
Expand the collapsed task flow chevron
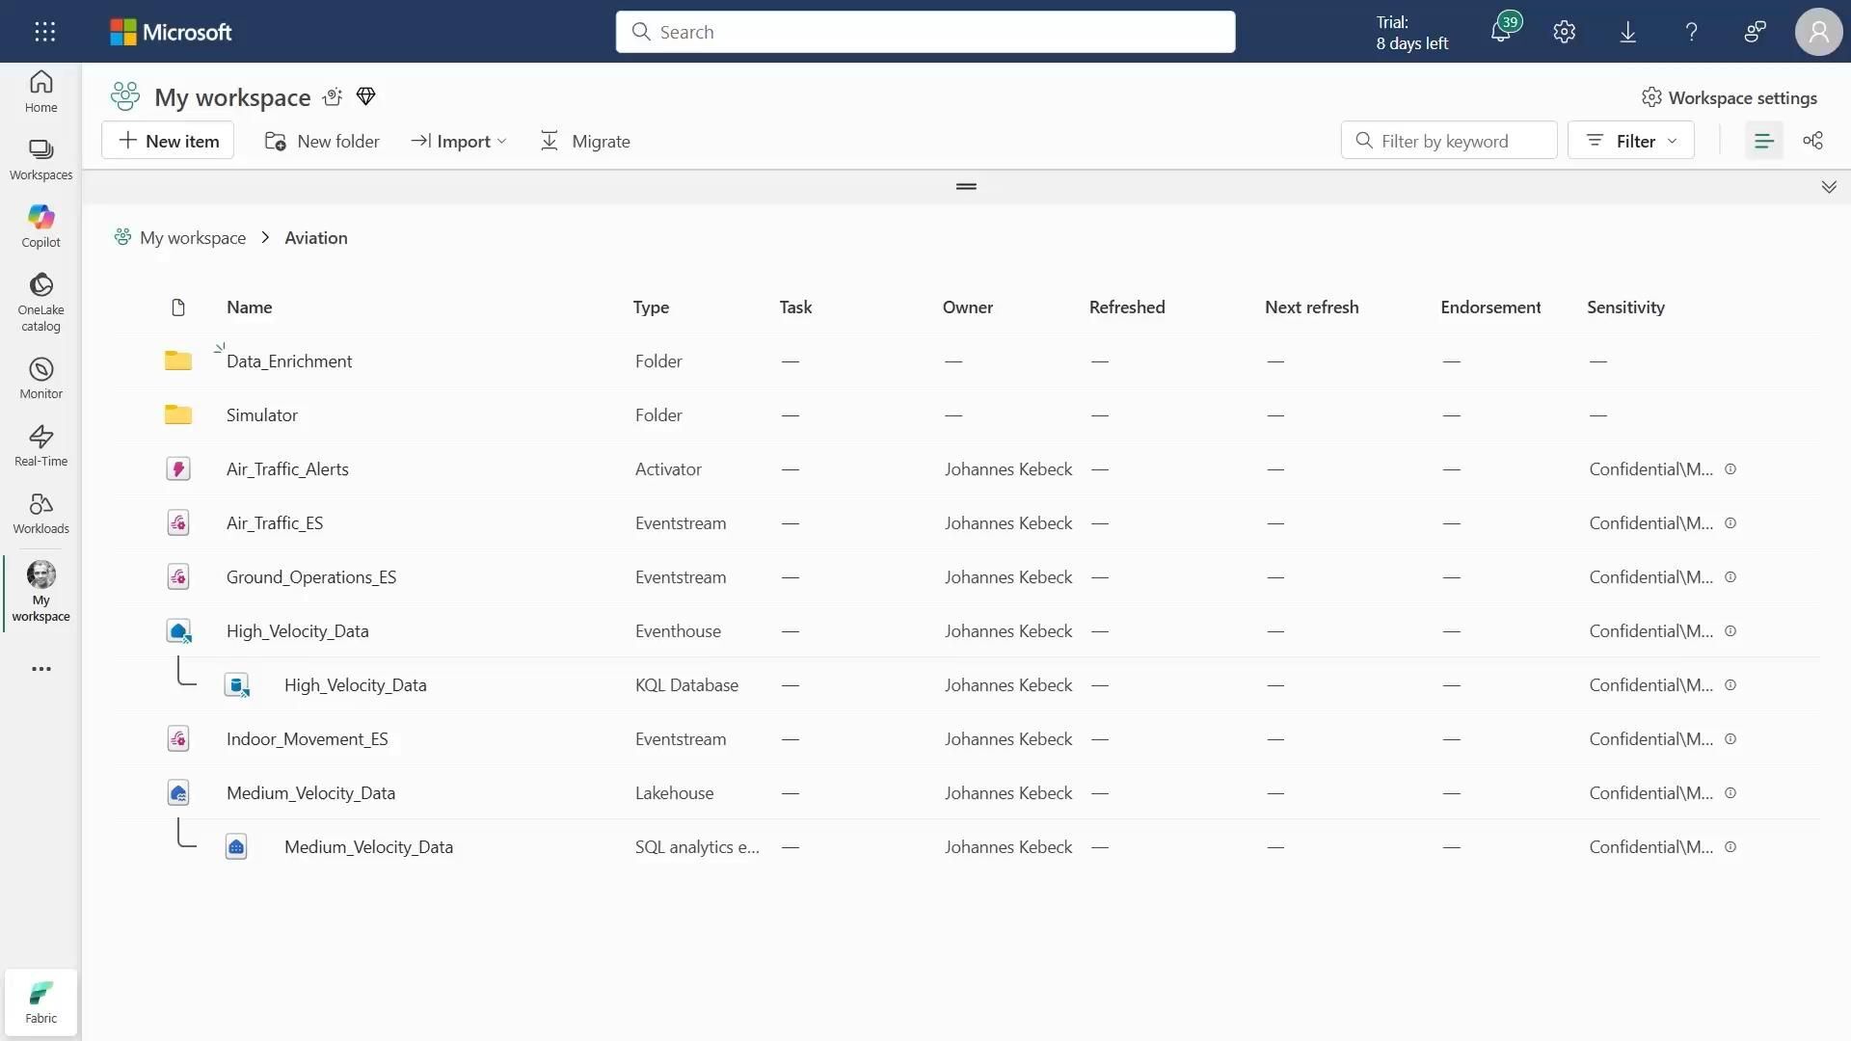coord(1829,187)
